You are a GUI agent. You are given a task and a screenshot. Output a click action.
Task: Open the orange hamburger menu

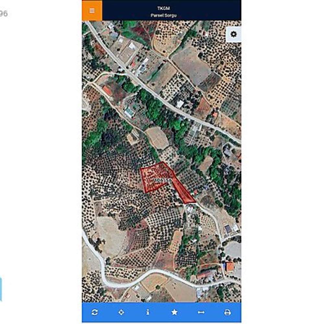pos(92,11)
